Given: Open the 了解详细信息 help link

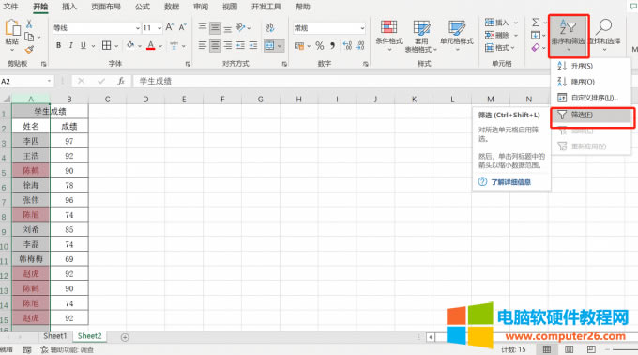Looking at the screenshot, I should coord(510,182).
